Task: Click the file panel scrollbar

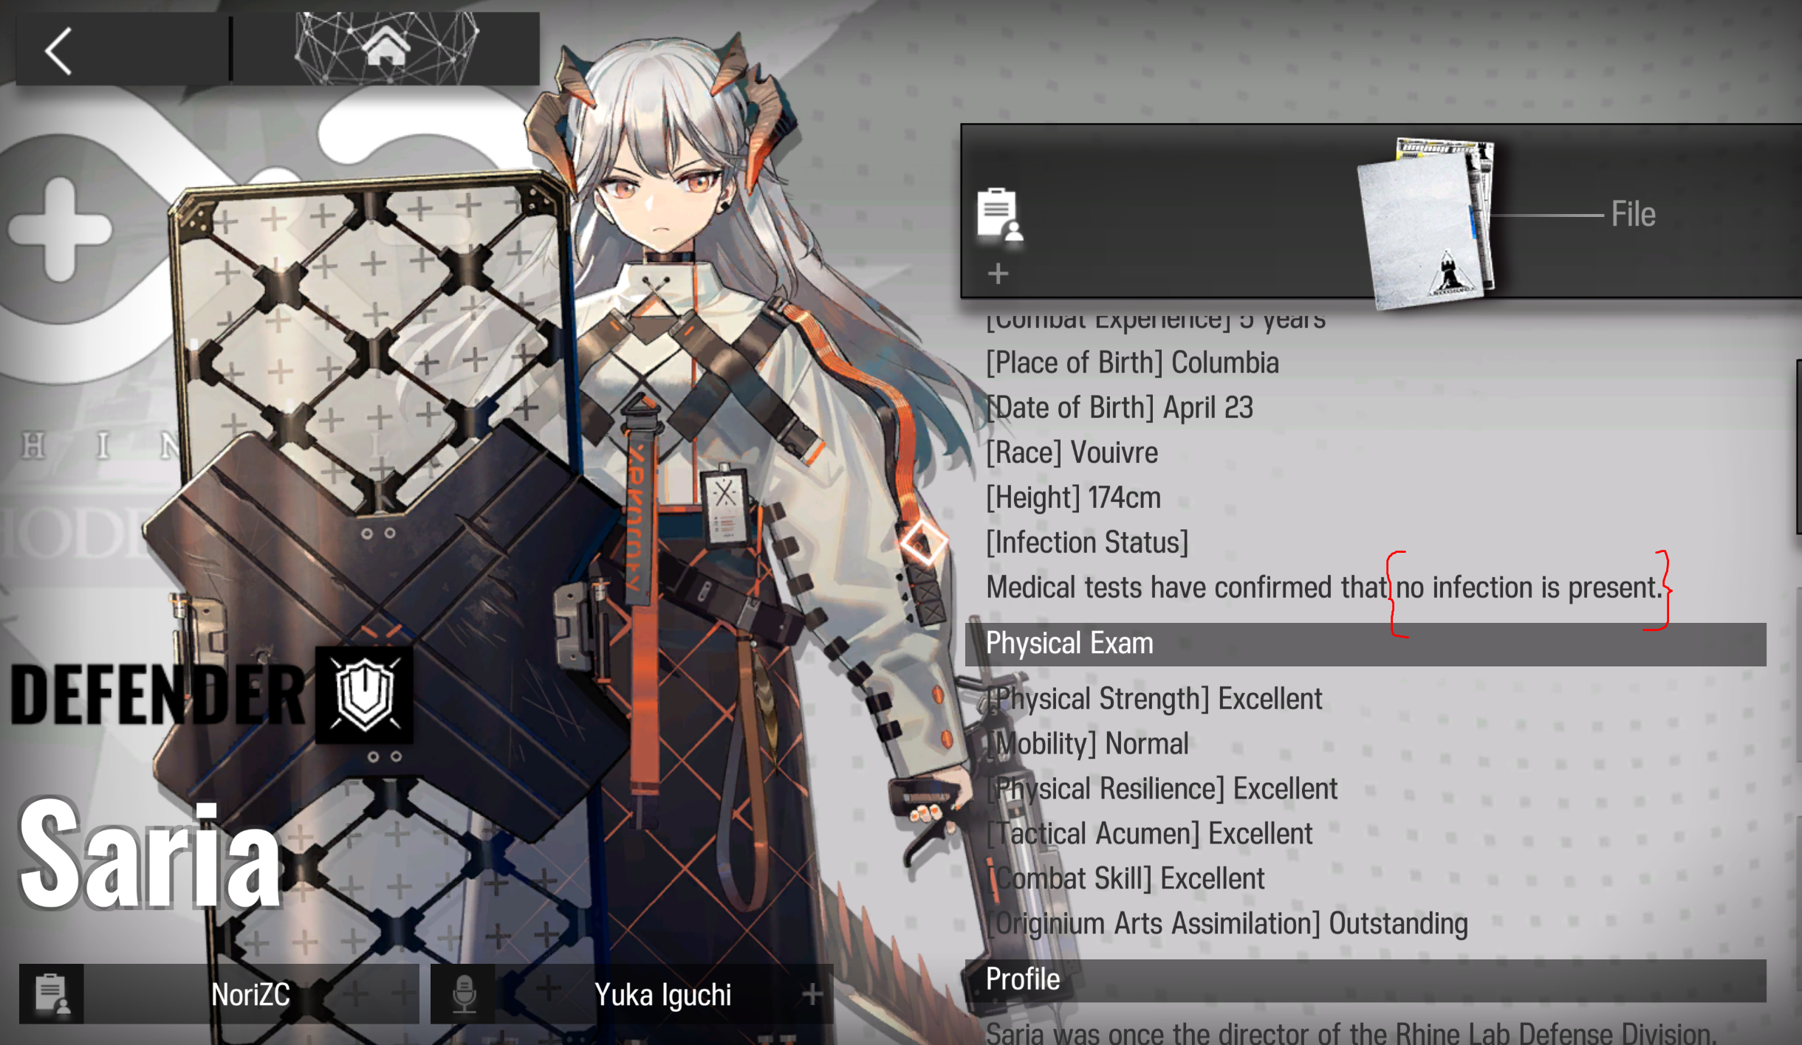Action: tap(1798, 446)
